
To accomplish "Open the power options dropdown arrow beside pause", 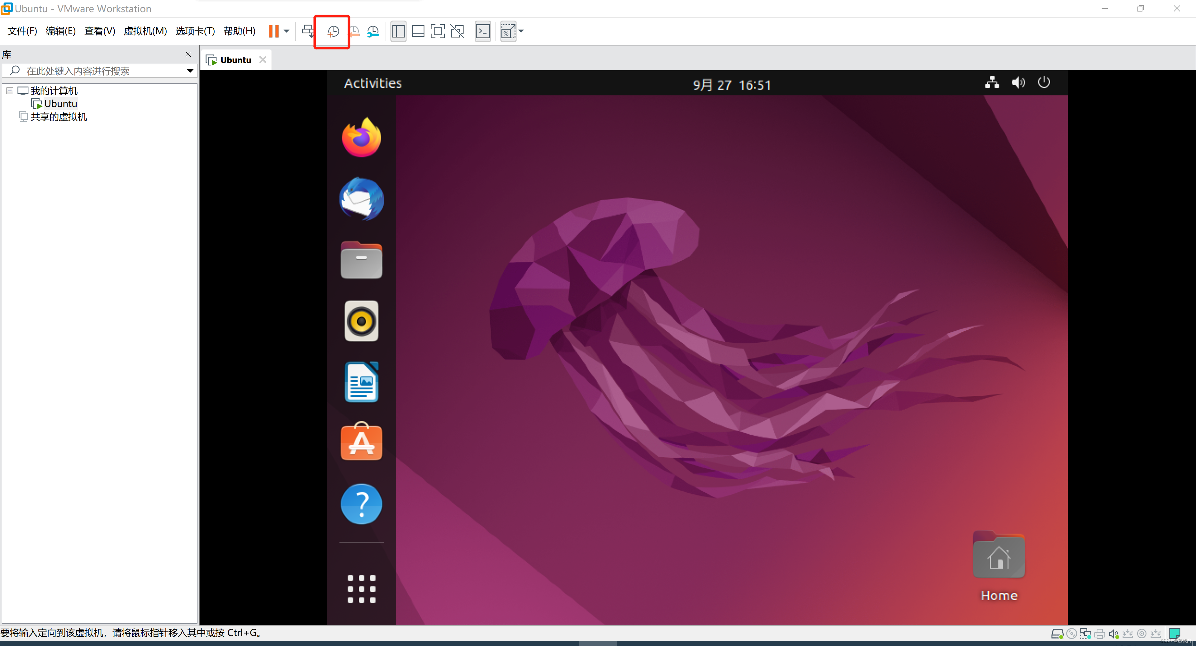I will coord(287,31).
